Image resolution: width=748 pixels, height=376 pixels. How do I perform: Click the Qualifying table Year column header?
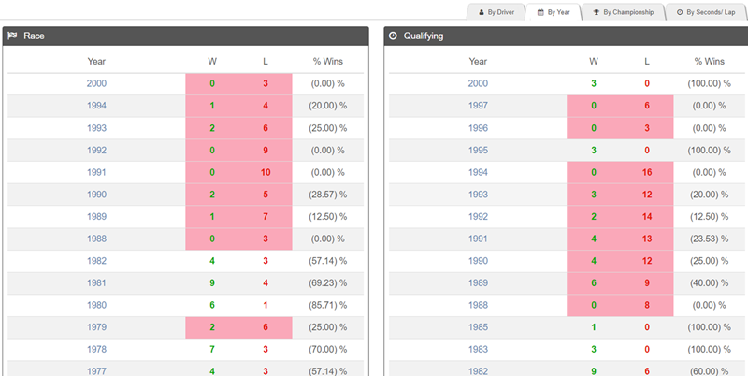coord(478,61)
